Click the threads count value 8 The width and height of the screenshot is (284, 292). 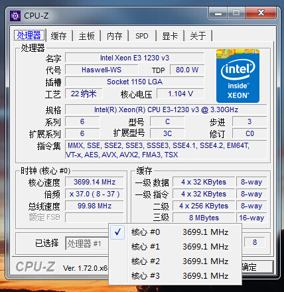point(255,242)
